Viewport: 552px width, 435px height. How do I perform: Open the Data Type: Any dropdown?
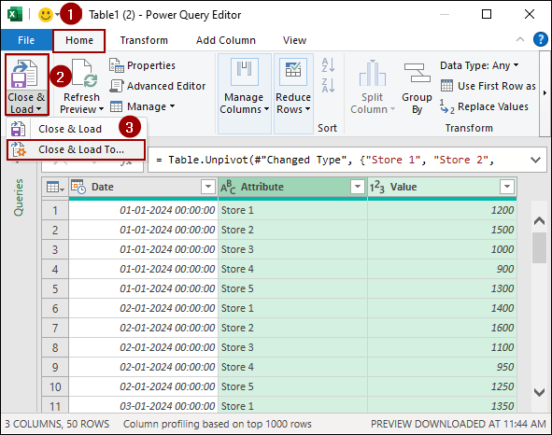(479, 65)
